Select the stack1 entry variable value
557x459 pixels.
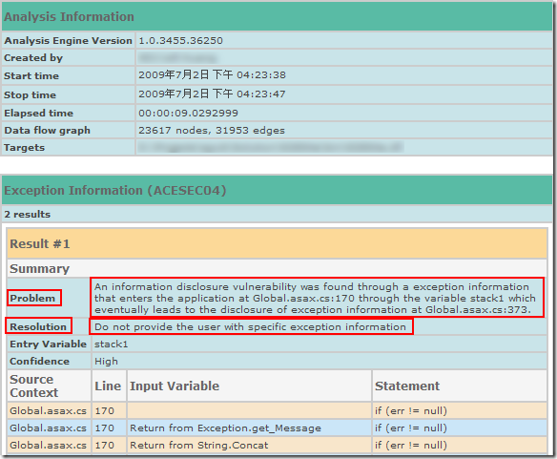pyautogui.click(x=111, y=344)
